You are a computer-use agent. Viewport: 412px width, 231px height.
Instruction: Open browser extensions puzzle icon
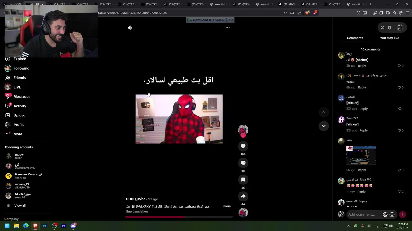click(358, 13)
